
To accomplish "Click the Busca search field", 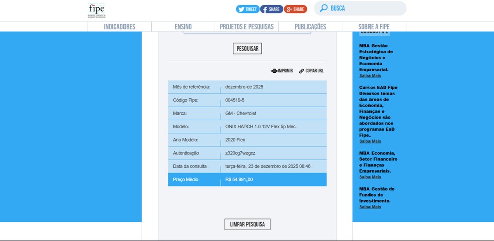I will point(360,8).
